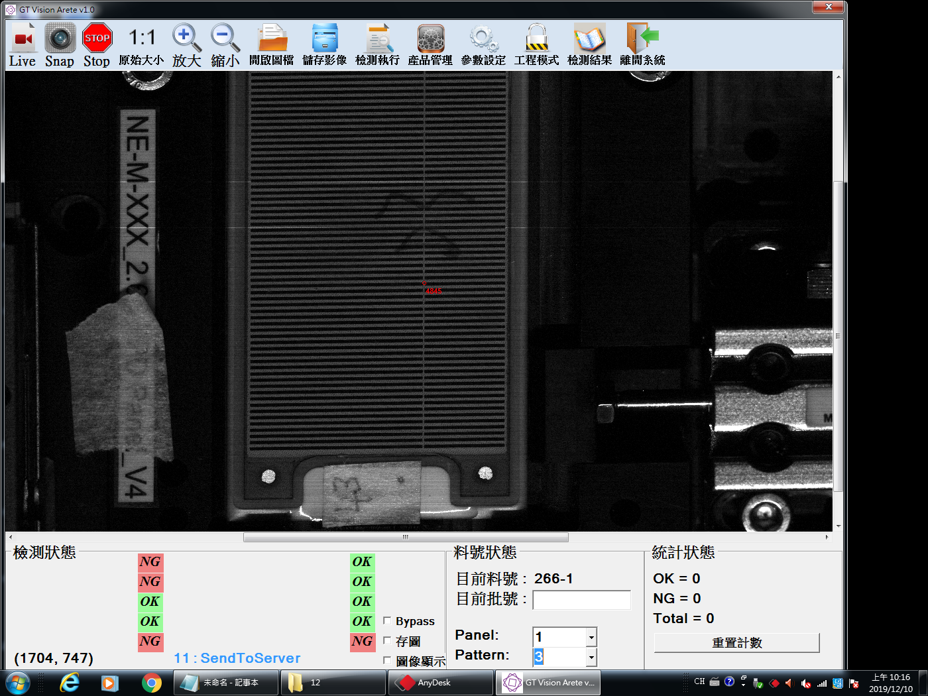Zoom out with the 縮小 magnifier
928x696 pixels.
[x=225, y=45]
